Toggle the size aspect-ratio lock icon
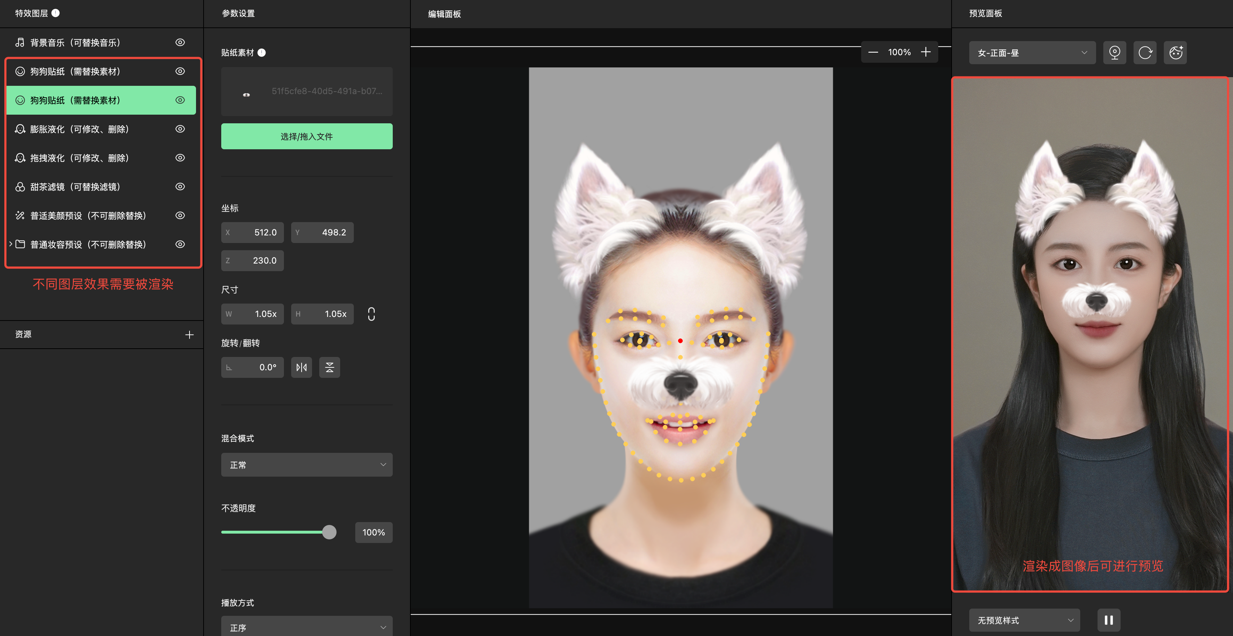This screenshot has height=636, width=1233. [x=371, y=314]
